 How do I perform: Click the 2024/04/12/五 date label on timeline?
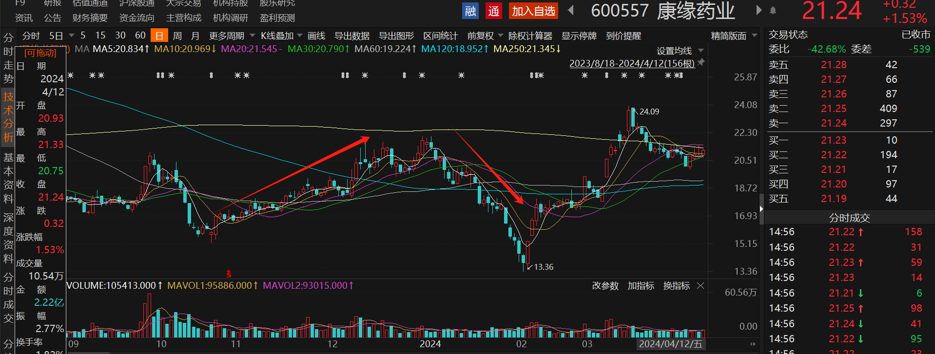[671, 344]
